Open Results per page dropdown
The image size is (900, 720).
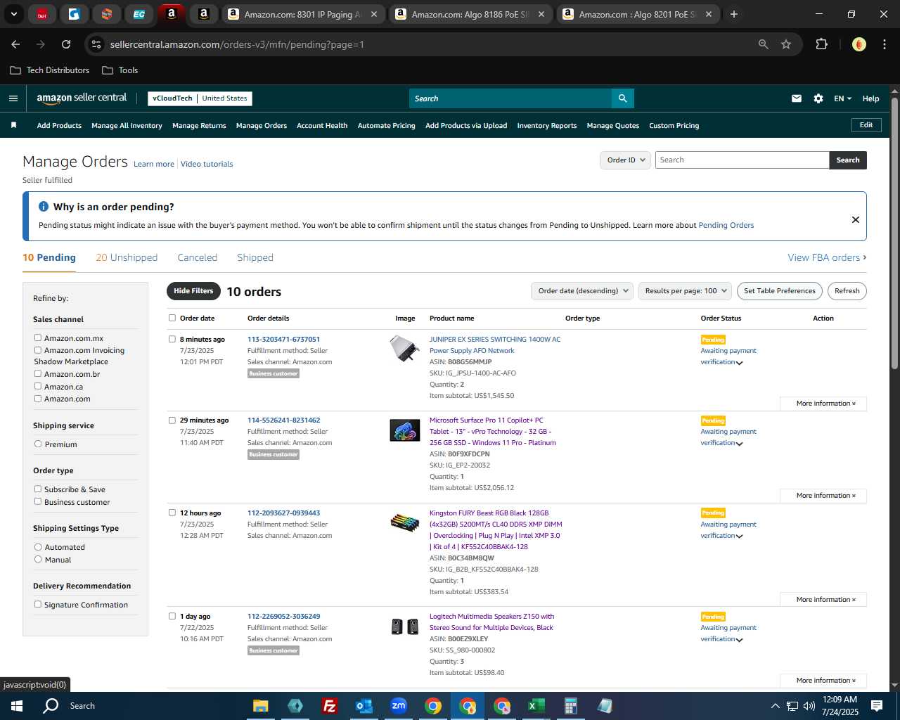[685, 291]
